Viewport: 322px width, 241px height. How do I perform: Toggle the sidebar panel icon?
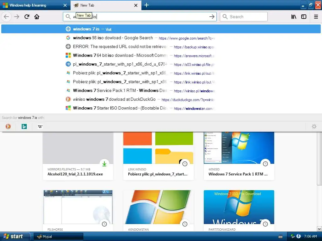click(304, 17)
